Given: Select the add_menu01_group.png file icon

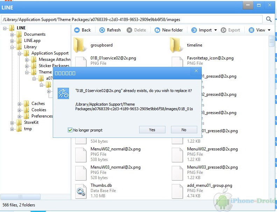Looking at the screenshot, I should [x=177, y=191].
